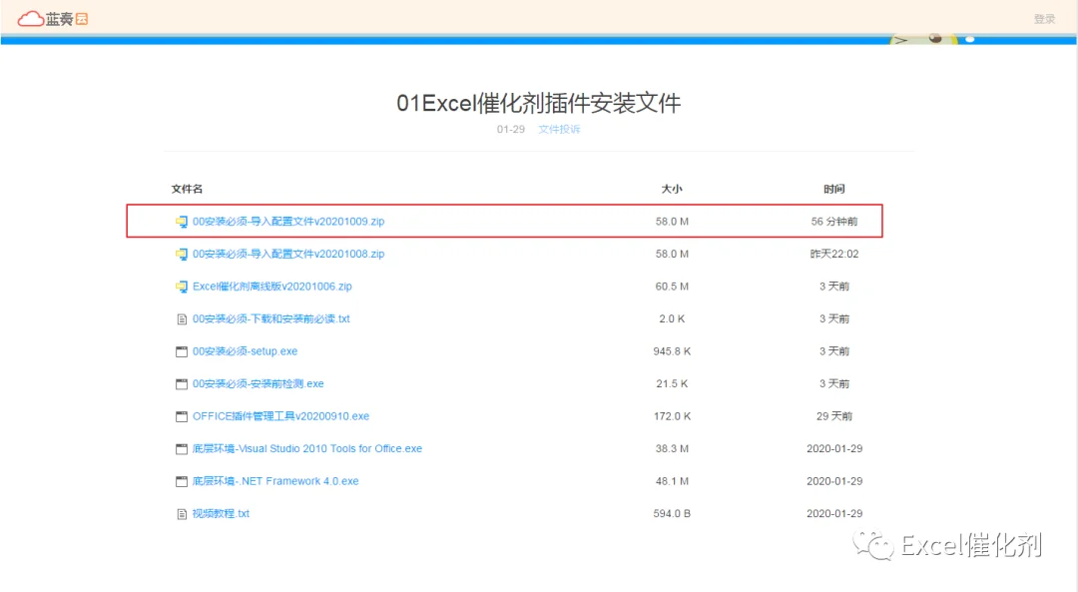
Task: Click the 时间 column header
Action: click(x=833, y=189)
